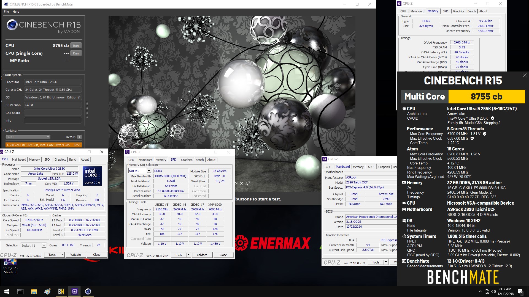529x297 pixels.
Task: Open File Explorer from the taskbar
Action: pyautogui.click(x=34, y=291)
